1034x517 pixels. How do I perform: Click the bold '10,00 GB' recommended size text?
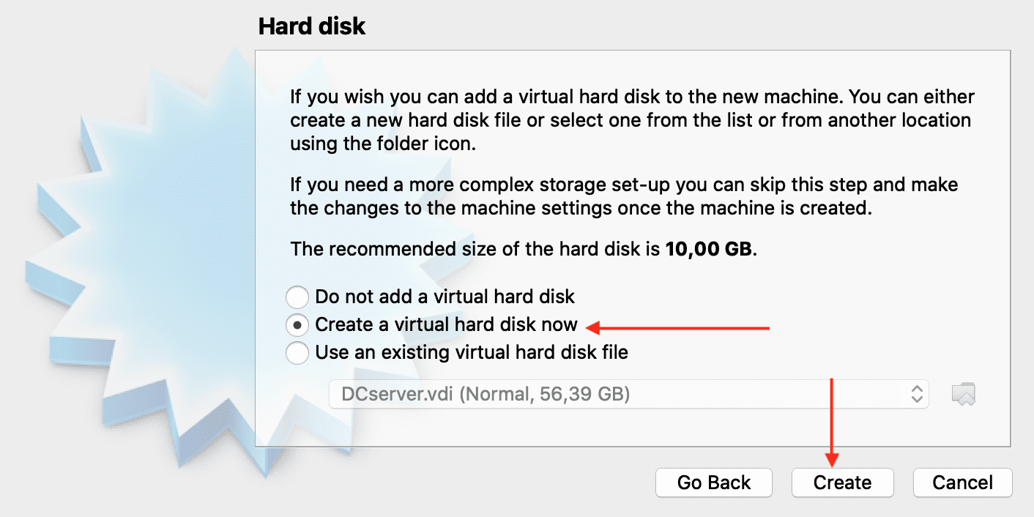pyautogui.click(x=708, y=249)
